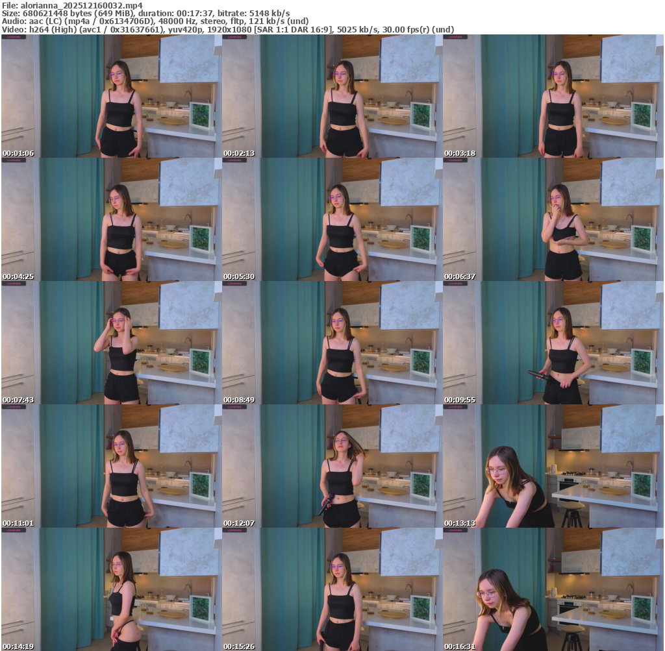Select the 00:05:30 preview frame
The height and width of the screenshot is (651, 665).
pyautogui.click(x=332, y=219)
